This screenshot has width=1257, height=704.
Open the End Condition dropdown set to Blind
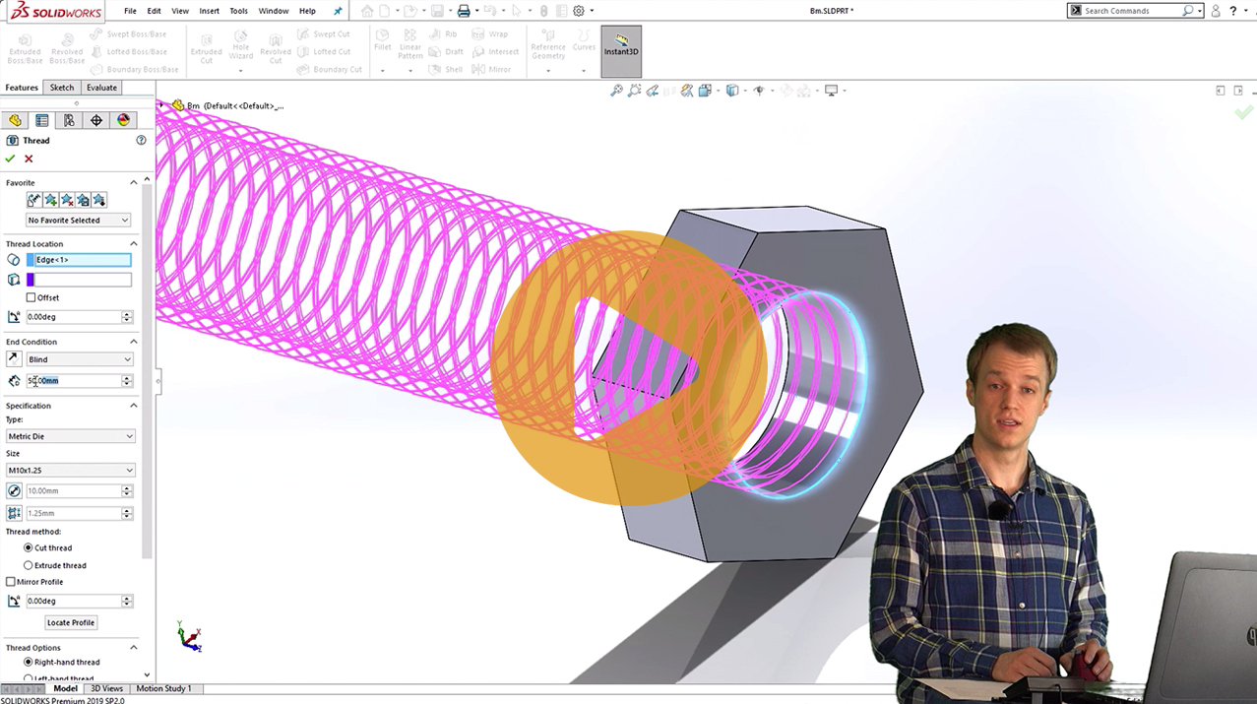pos(79,358)
